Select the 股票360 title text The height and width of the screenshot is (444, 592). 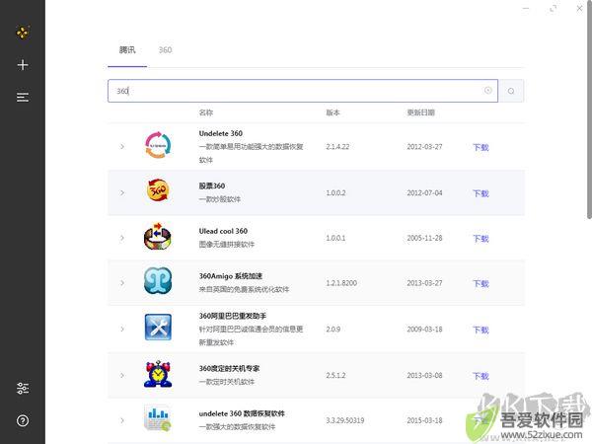(x=211, y=185)
